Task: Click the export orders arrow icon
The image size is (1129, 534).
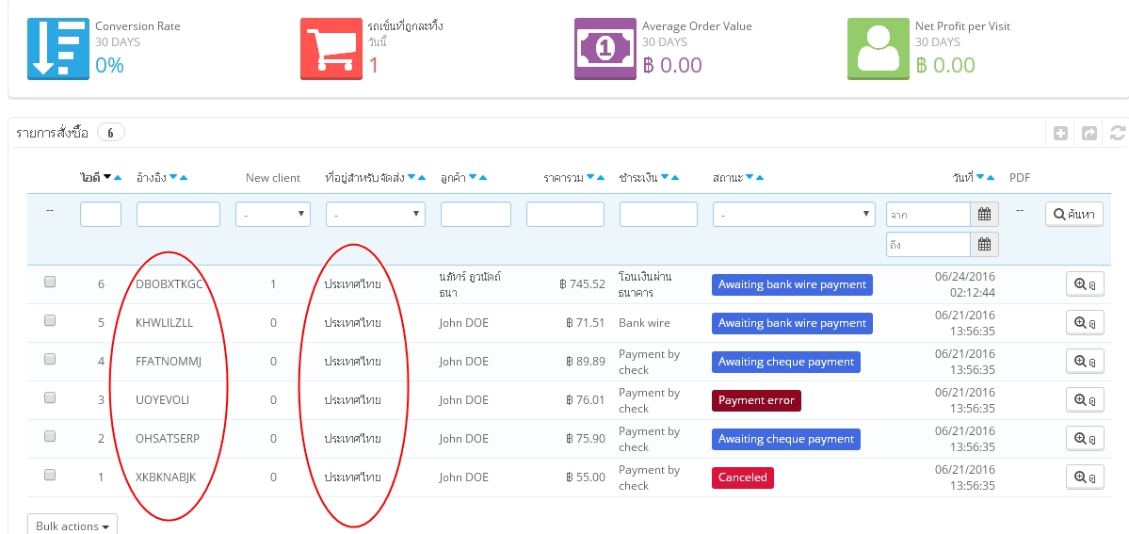Action: coord(1089,133)
